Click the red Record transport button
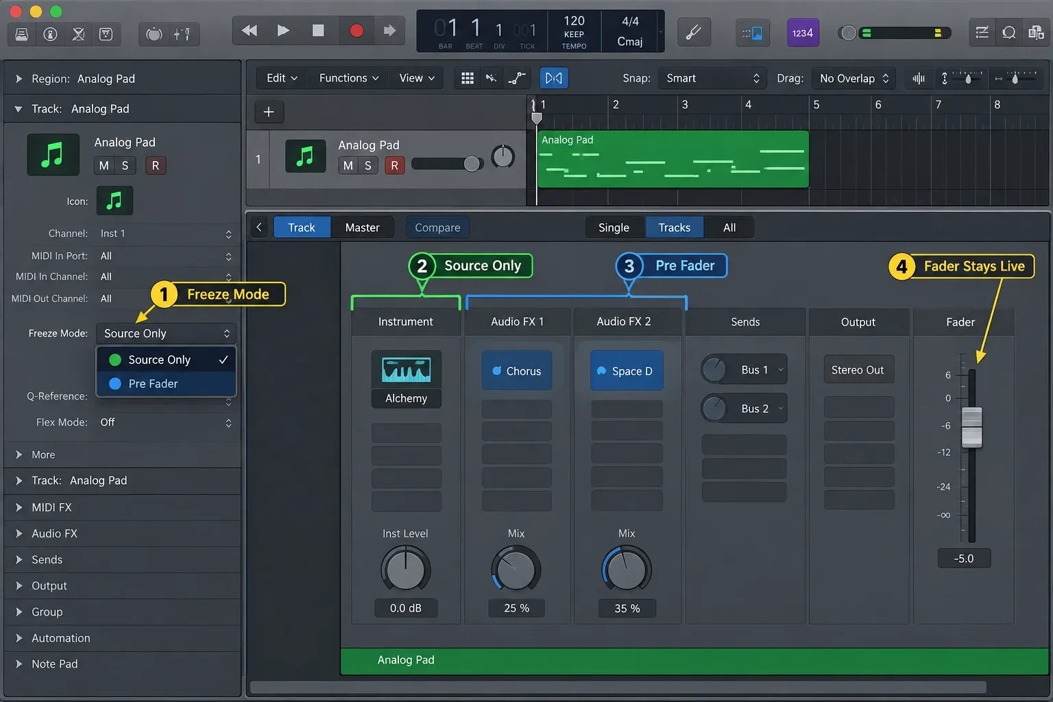1053x702 pixels. click(356, 31)
